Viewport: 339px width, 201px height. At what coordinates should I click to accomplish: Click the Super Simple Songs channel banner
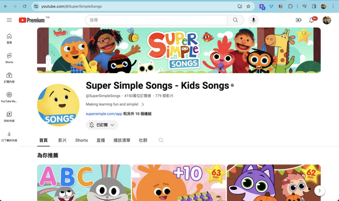point(179,50)
